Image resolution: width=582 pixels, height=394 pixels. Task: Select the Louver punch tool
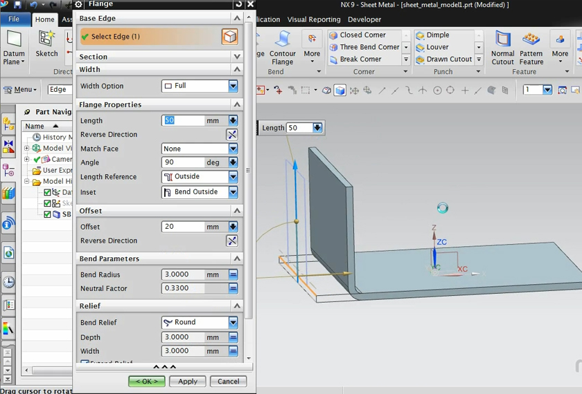[x=436, y=47]
